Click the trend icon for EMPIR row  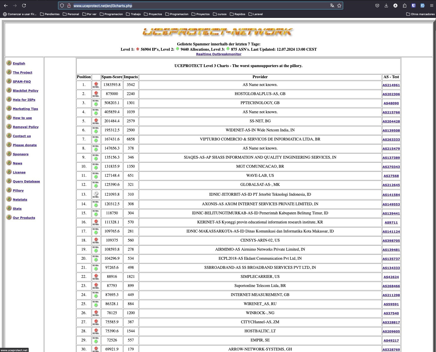tap(96, 340)
